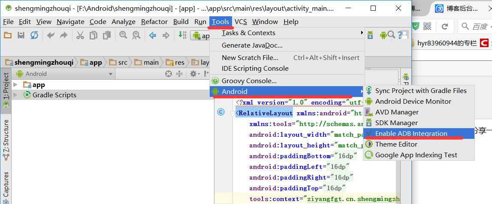Open the Refactor menu
This screenshot has width=492, height=204.
tap(154, 21)
